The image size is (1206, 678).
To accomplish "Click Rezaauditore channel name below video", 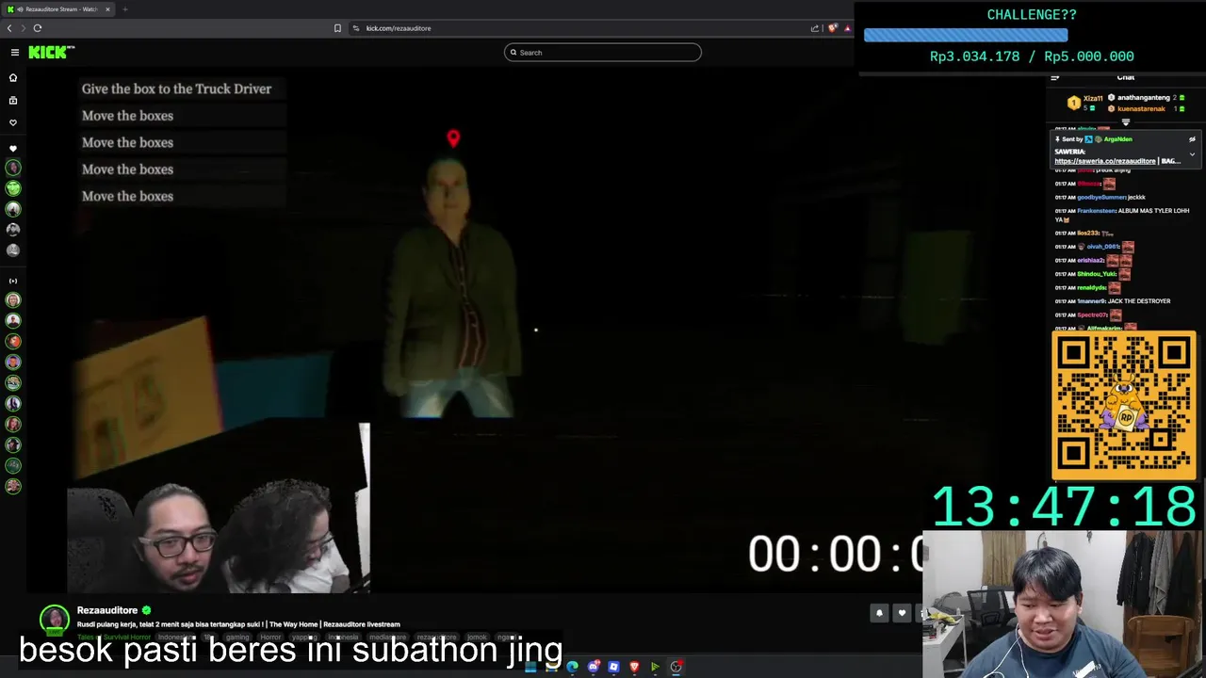I will (107, 610).
